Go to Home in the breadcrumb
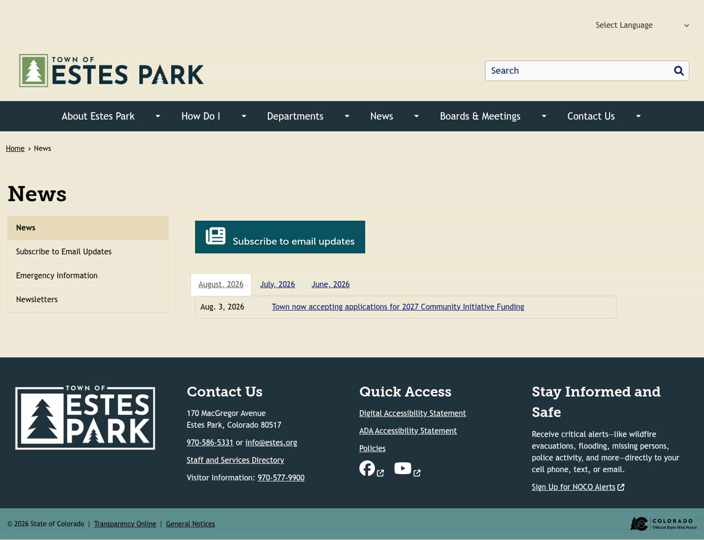This screenshot has height=540, width=704. pos(15,148)
